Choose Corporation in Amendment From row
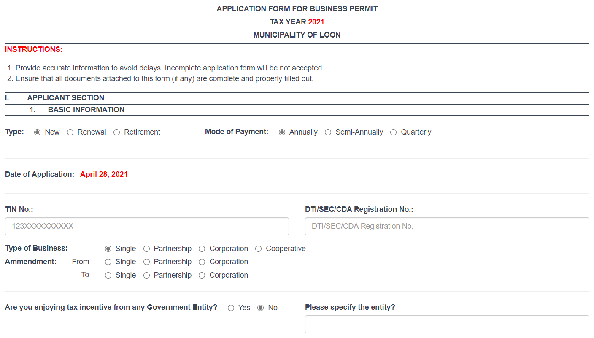Viewport: 594px width, 338px height. [x=202, y=262]
